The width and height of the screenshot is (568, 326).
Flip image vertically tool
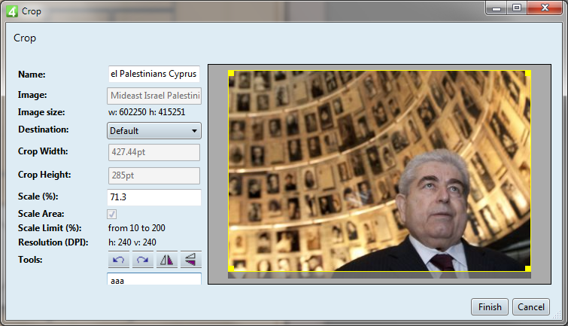click(x=190, y=260)
